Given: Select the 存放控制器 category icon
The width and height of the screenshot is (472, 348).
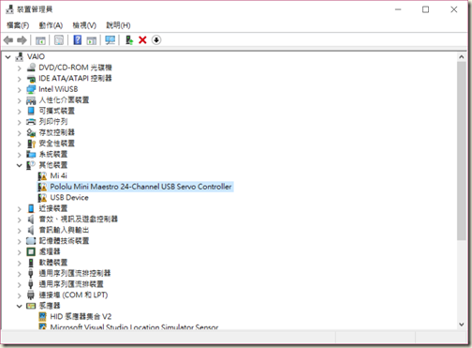Looking at the screenshot, I should coord(31,132).
